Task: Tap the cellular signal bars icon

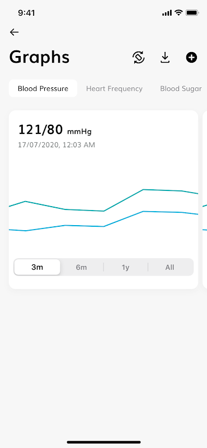Action: 167,13
